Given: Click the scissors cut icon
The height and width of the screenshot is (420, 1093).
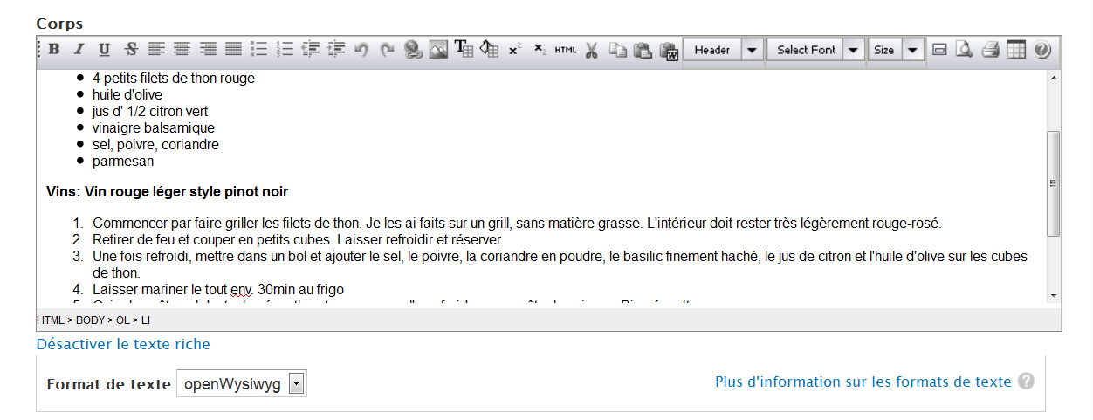Looking at the screenshot, I should point(592,50).
